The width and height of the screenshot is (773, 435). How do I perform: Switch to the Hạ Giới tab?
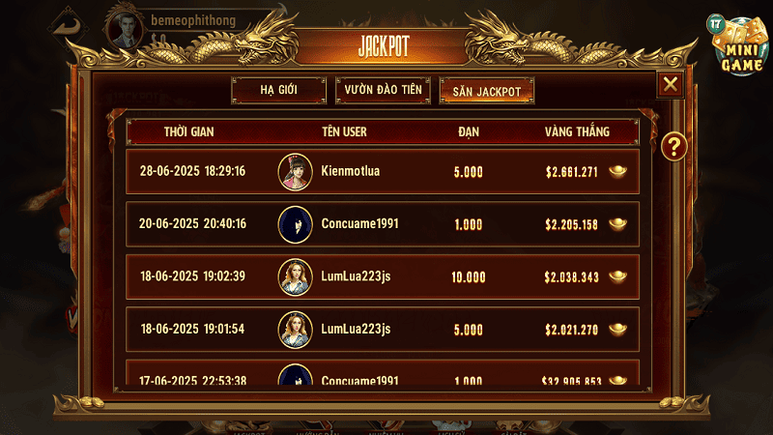pyautogui.click(x=278, y=90)
